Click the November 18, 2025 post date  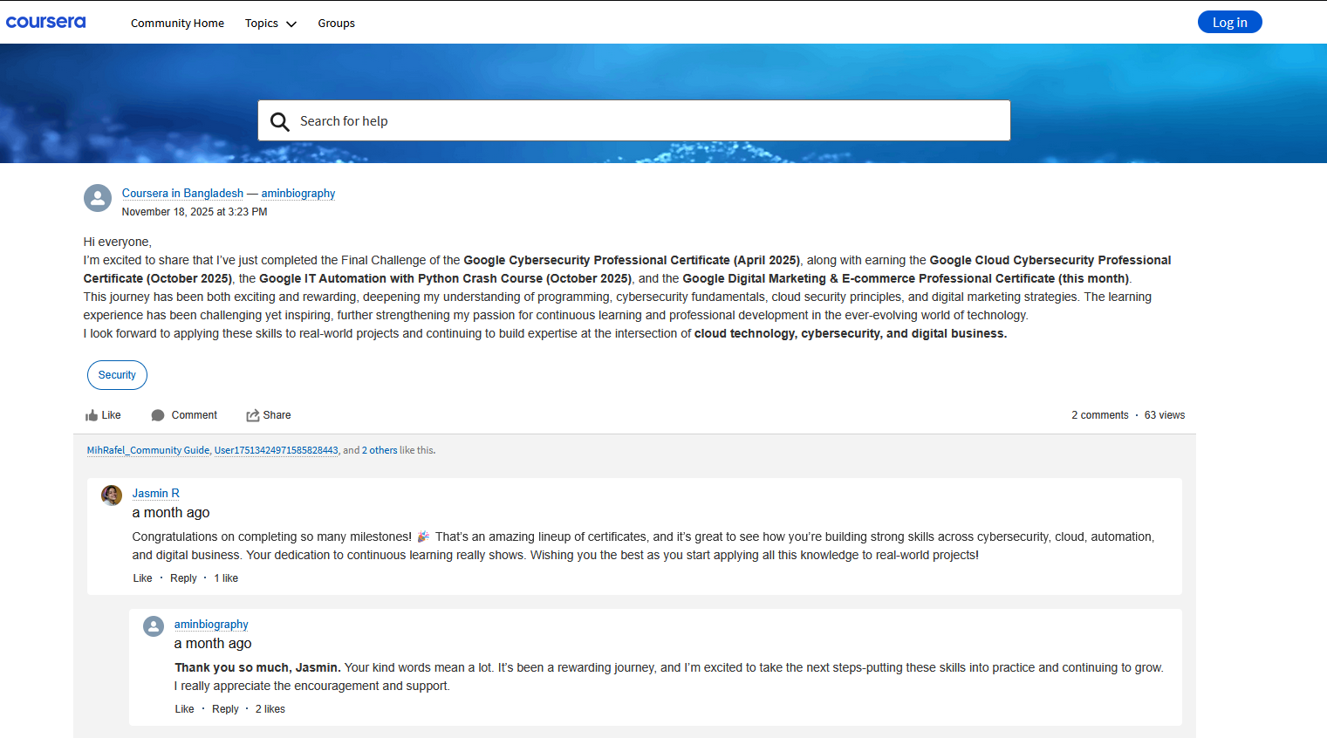[x=195, y=212]
